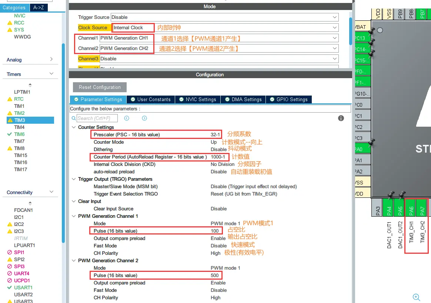Screen dimensions: 431x303
Task: Click the green PA0 pin
Action: coord(358,149)
